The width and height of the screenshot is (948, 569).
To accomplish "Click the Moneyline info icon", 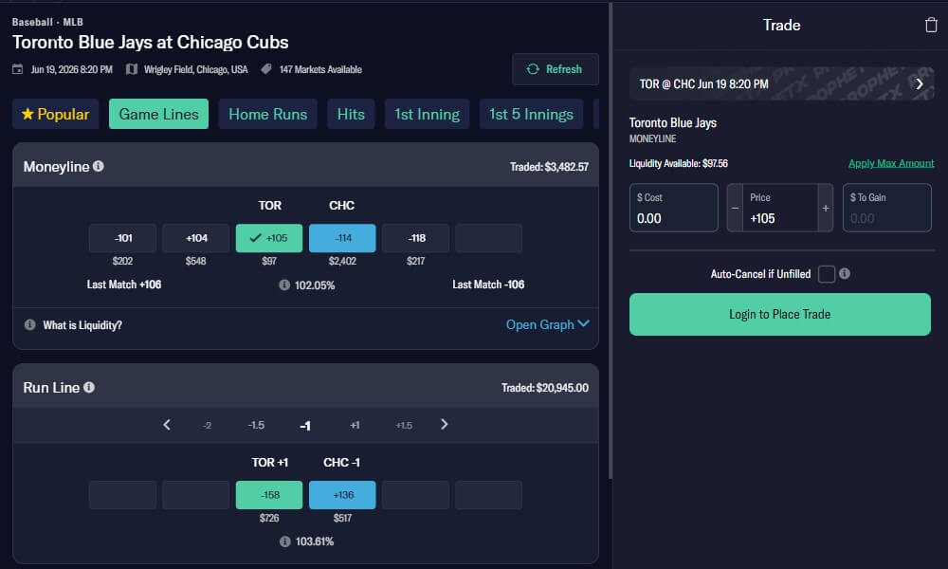I will [x=98, y=166].
